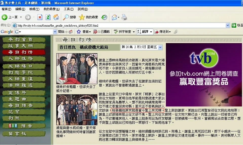Click the IE page icon in address bar
Image resolution: width=243 pixels, height=145 pixels.
click(14, 25)
